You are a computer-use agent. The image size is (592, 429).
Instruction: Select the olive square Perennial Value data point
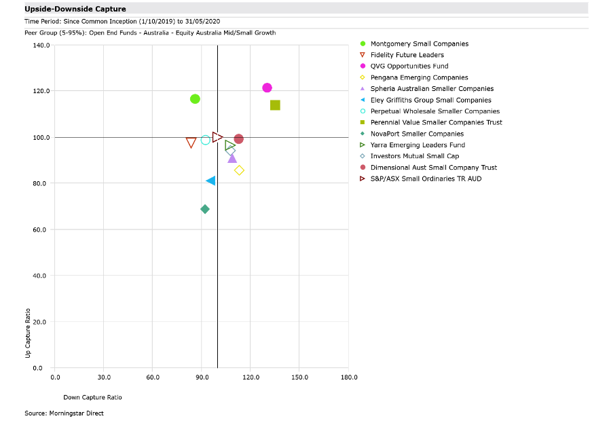tap(275, 105)
